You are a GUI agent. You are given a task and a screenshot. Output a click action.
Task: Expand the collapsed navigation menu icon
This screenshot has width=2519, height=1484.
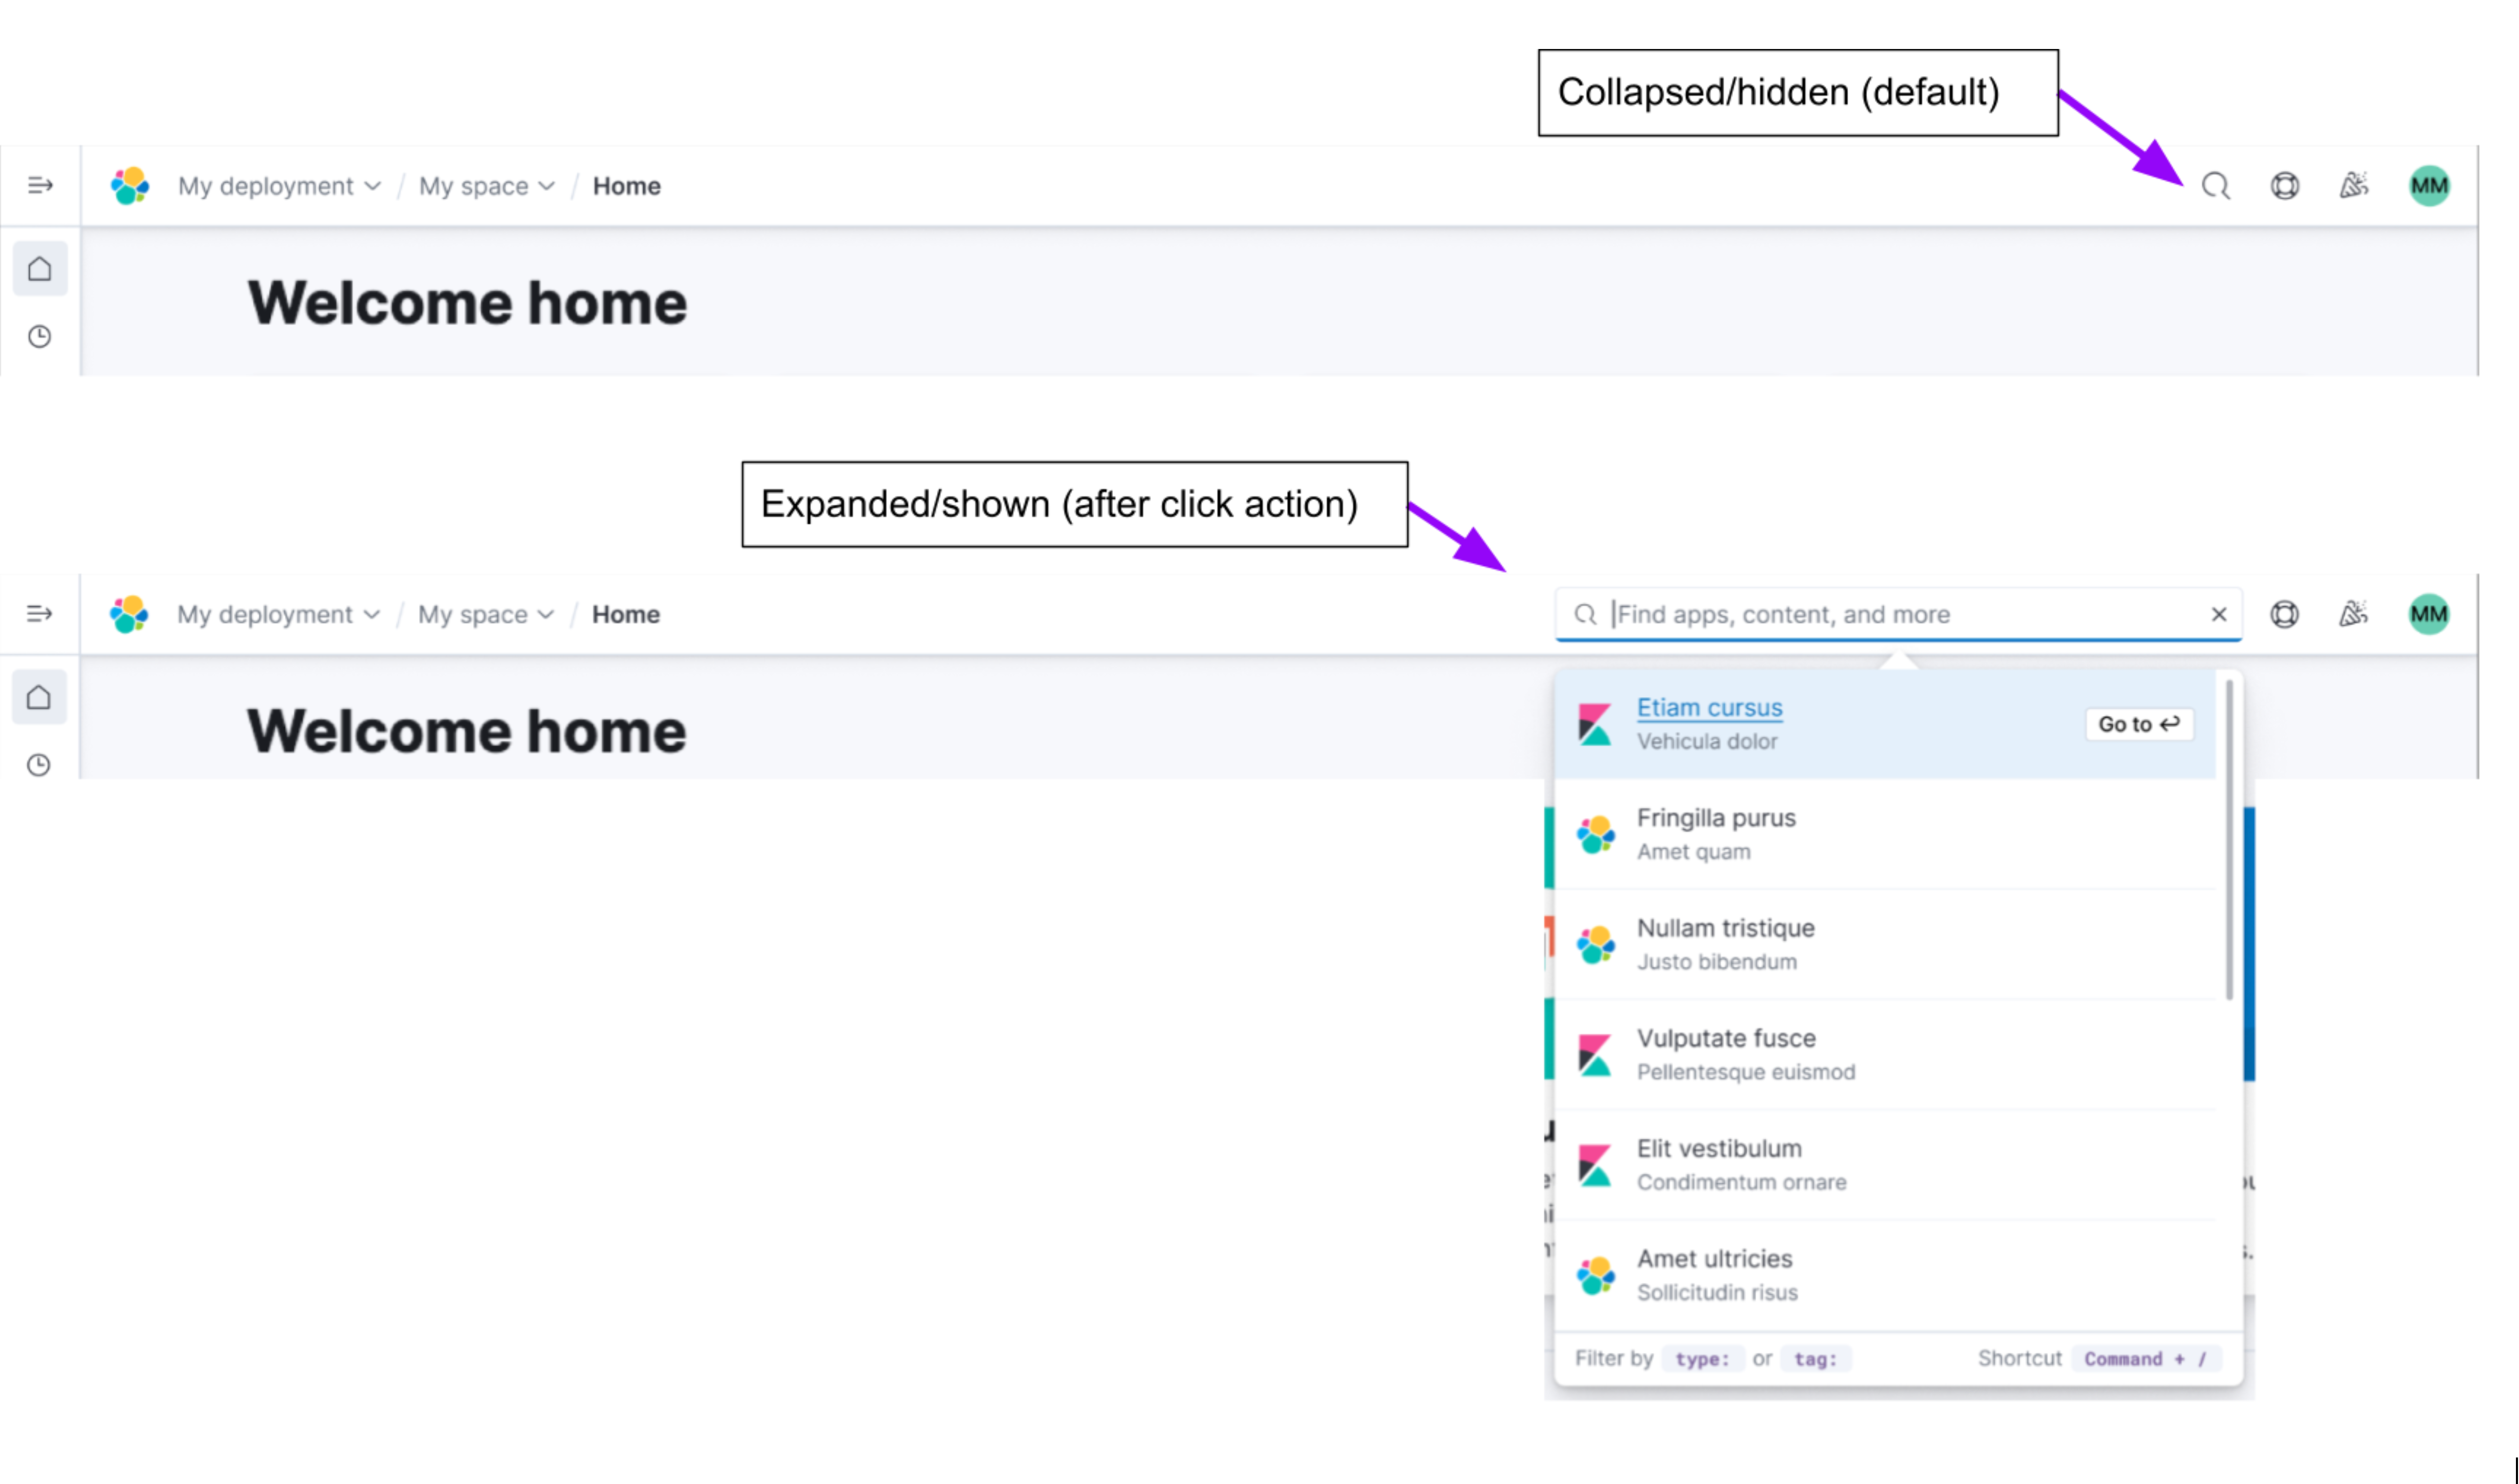39,185
